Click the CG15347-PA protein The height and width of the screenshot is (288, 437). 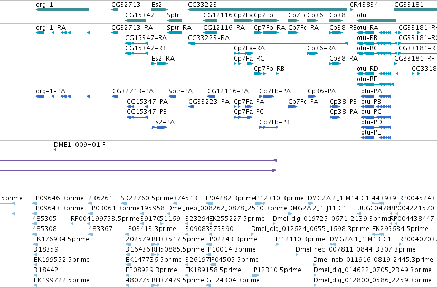click(138, 107)
